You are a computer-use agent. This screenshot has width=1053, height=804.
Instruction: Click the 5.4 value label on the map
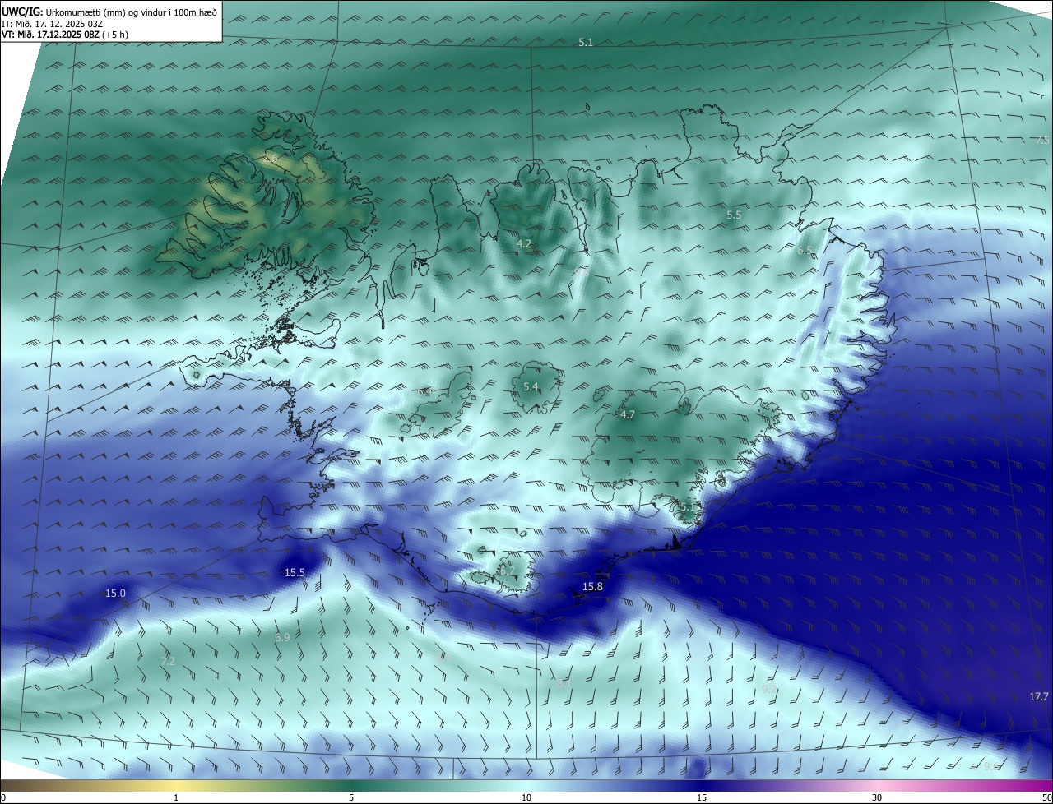[531, 386]
